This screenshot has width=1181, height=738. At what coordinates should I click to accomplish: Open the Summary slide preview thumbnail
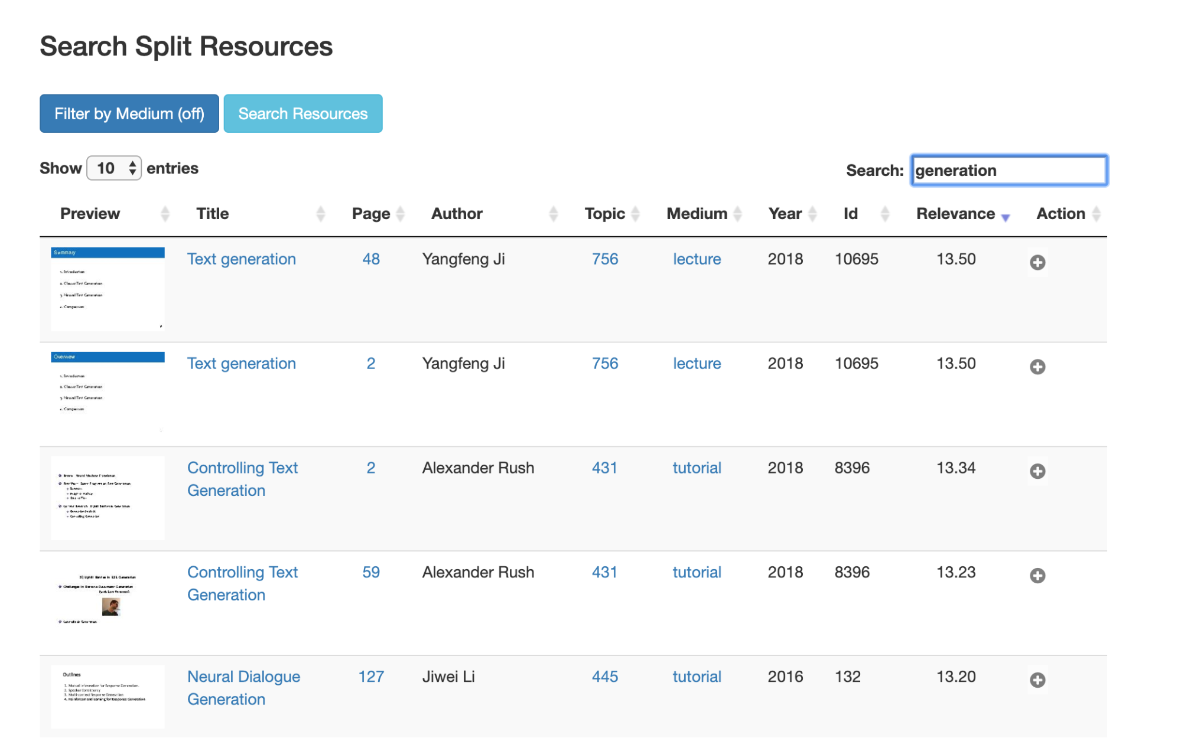click(x=108, y=289)
